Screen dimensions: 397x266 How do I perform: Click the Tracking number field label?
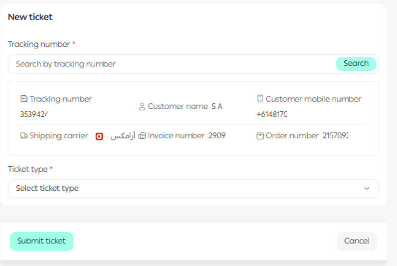click(x=39, y=44)
